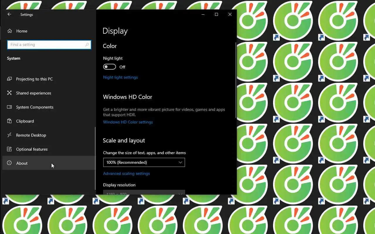
Task: Open Night light settings link
Action: pyautogui.click(x=120, y=77)
